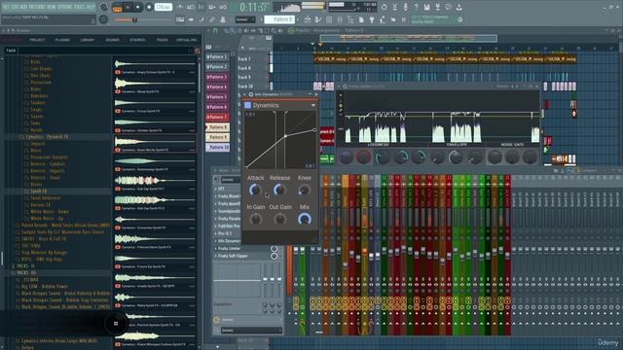
Task: Expand the Dynamics - Pyramid FX folder
Action: (x=47, y=136)
